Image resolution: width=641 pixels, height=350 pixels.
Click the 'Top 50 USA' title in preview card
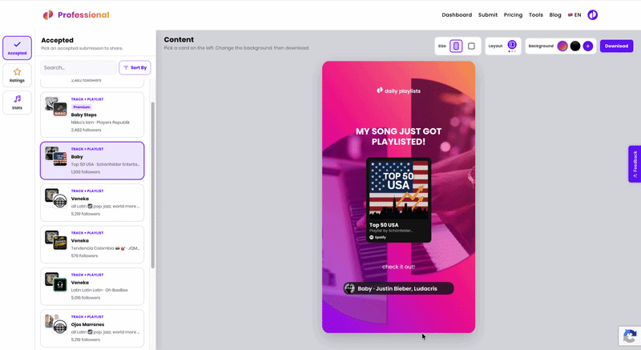(384, 225)
